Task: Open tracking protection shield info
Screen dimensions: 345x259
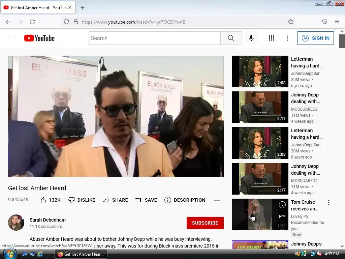Action: [66, 22]
